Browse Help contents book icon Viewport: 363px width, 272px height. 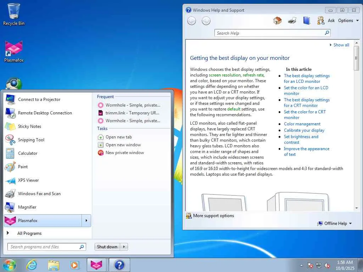[307, 21]
